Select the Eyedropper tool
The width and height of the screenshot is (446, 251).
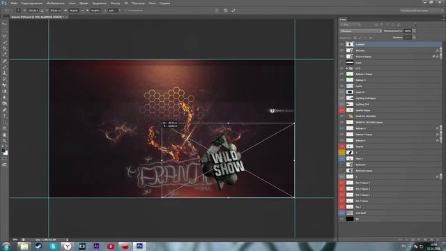point(4,54)
